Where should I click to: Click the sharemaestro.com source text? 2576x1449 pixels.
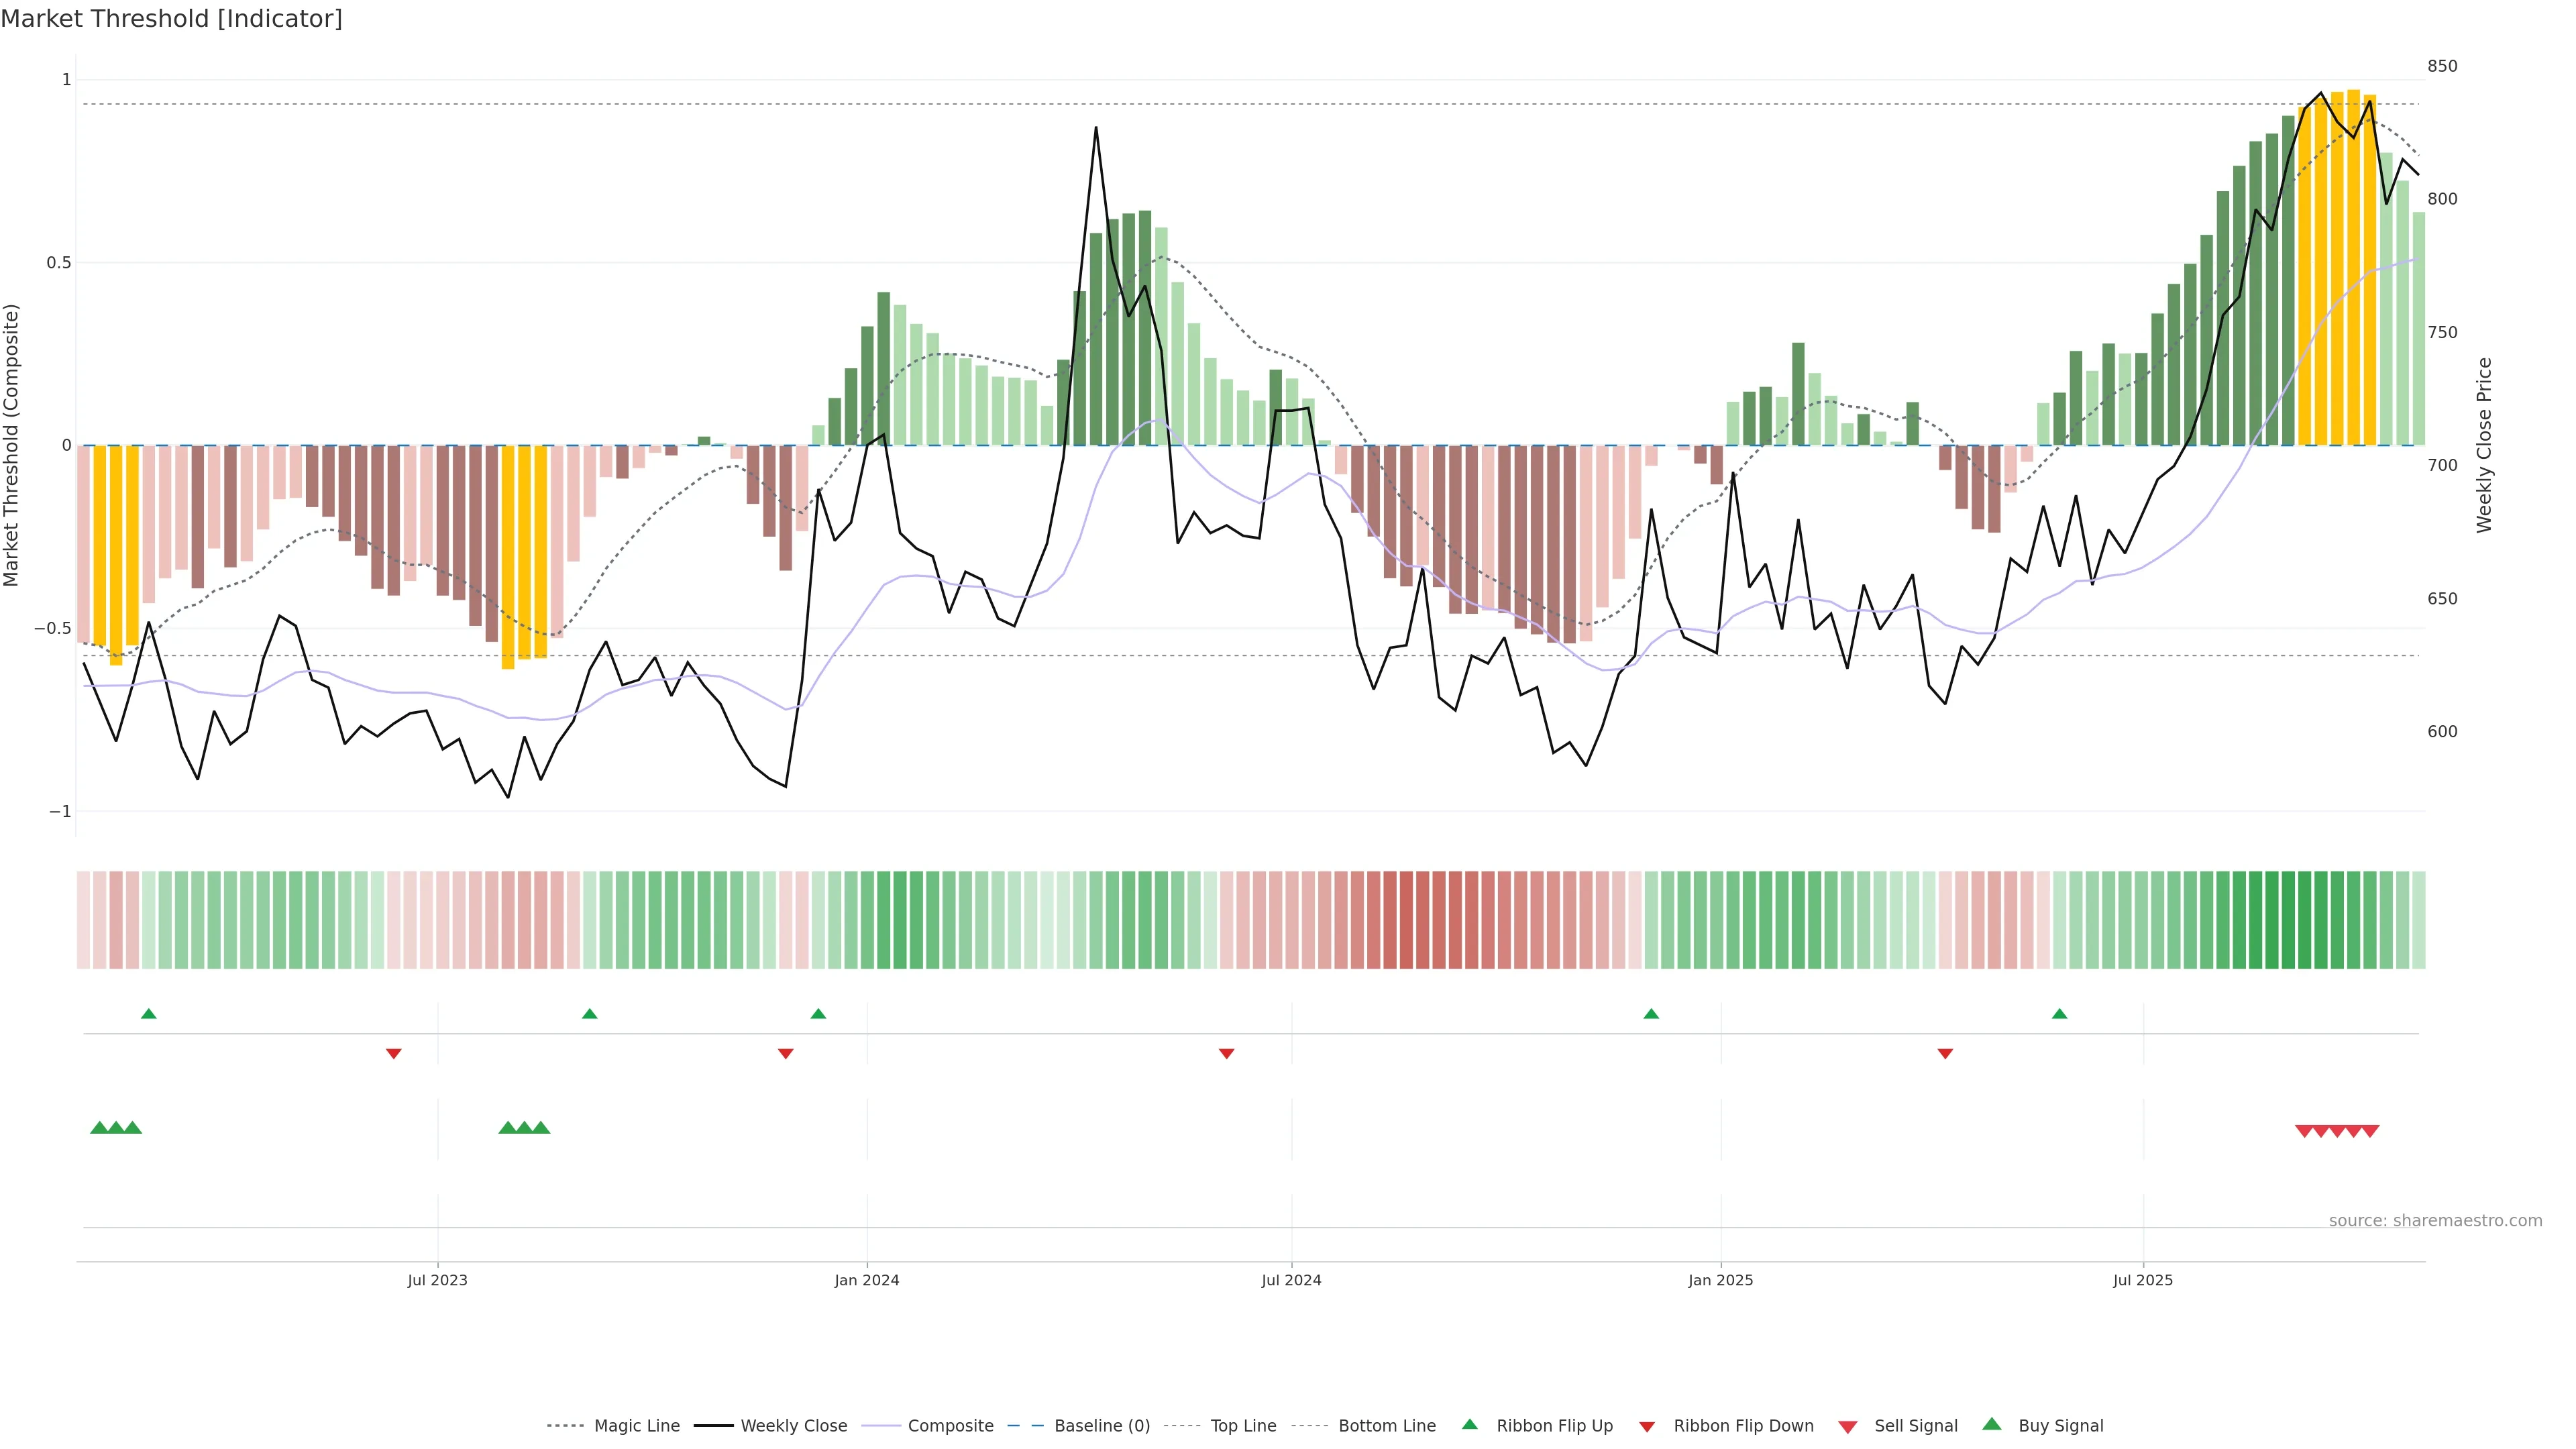(2435, 1220)
